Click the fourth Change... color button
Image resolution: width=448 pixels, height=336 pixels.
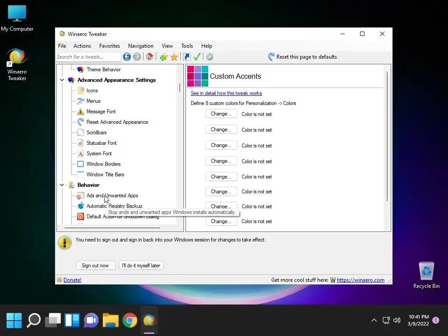point(221,161)
